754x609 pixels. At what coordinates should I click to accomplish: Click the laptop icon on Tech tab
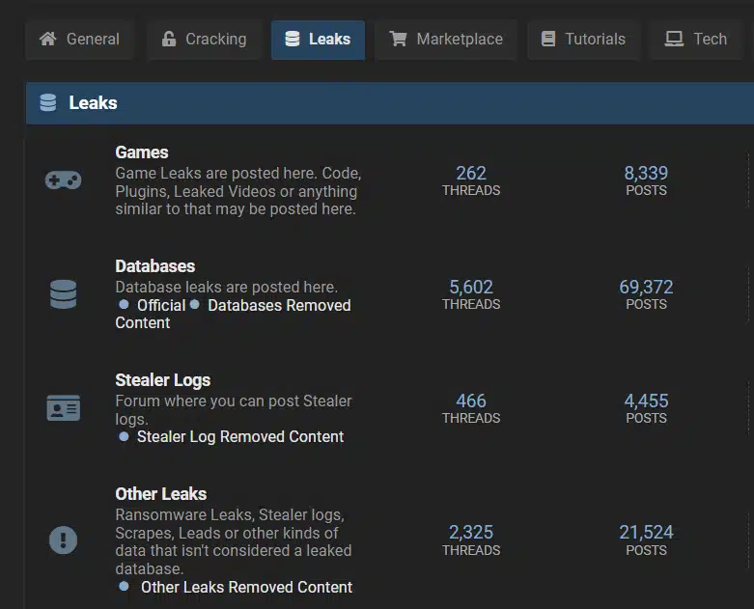pyautogui.click(x=674, y=39)
